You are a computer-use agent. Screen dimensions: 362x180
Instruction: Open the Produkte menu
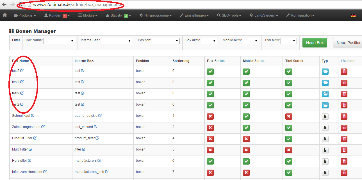click(25, 15)
